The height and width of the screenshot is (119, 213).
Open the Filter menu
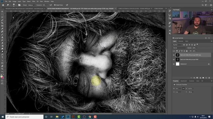[34, 1]
